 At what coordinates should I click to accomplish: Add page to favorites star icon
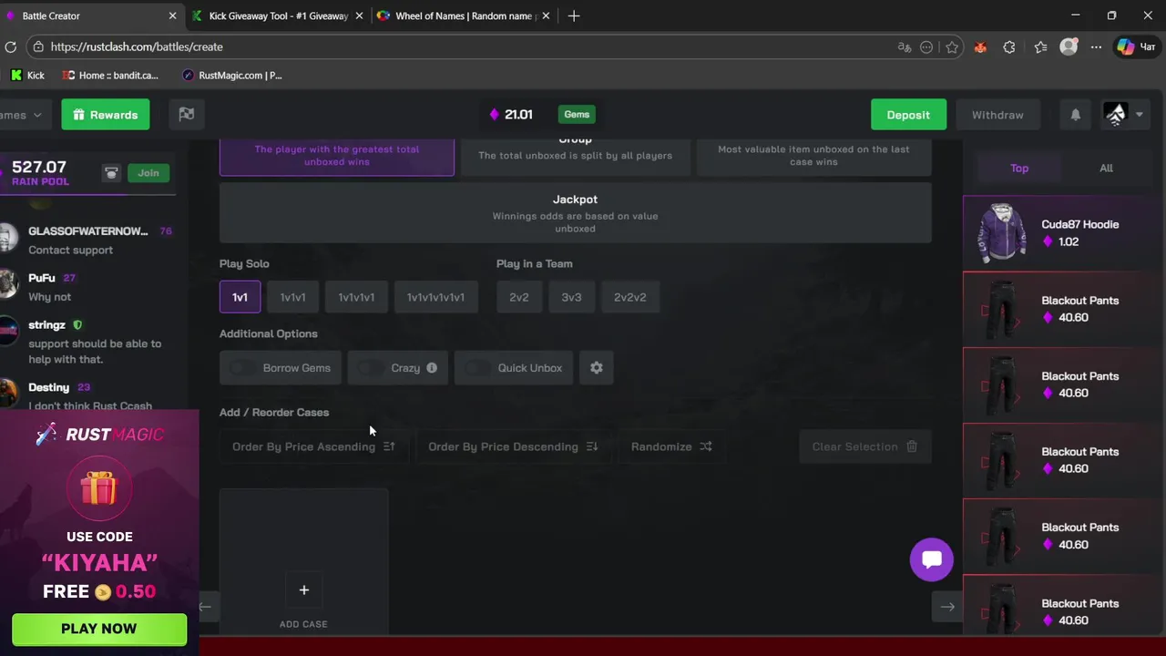[x=952, y=47]
